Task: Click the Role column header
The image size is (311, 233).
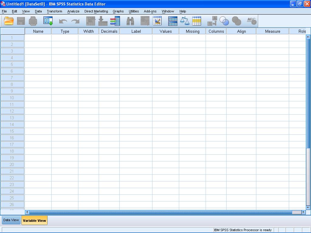Action: [x=298, y=31]
